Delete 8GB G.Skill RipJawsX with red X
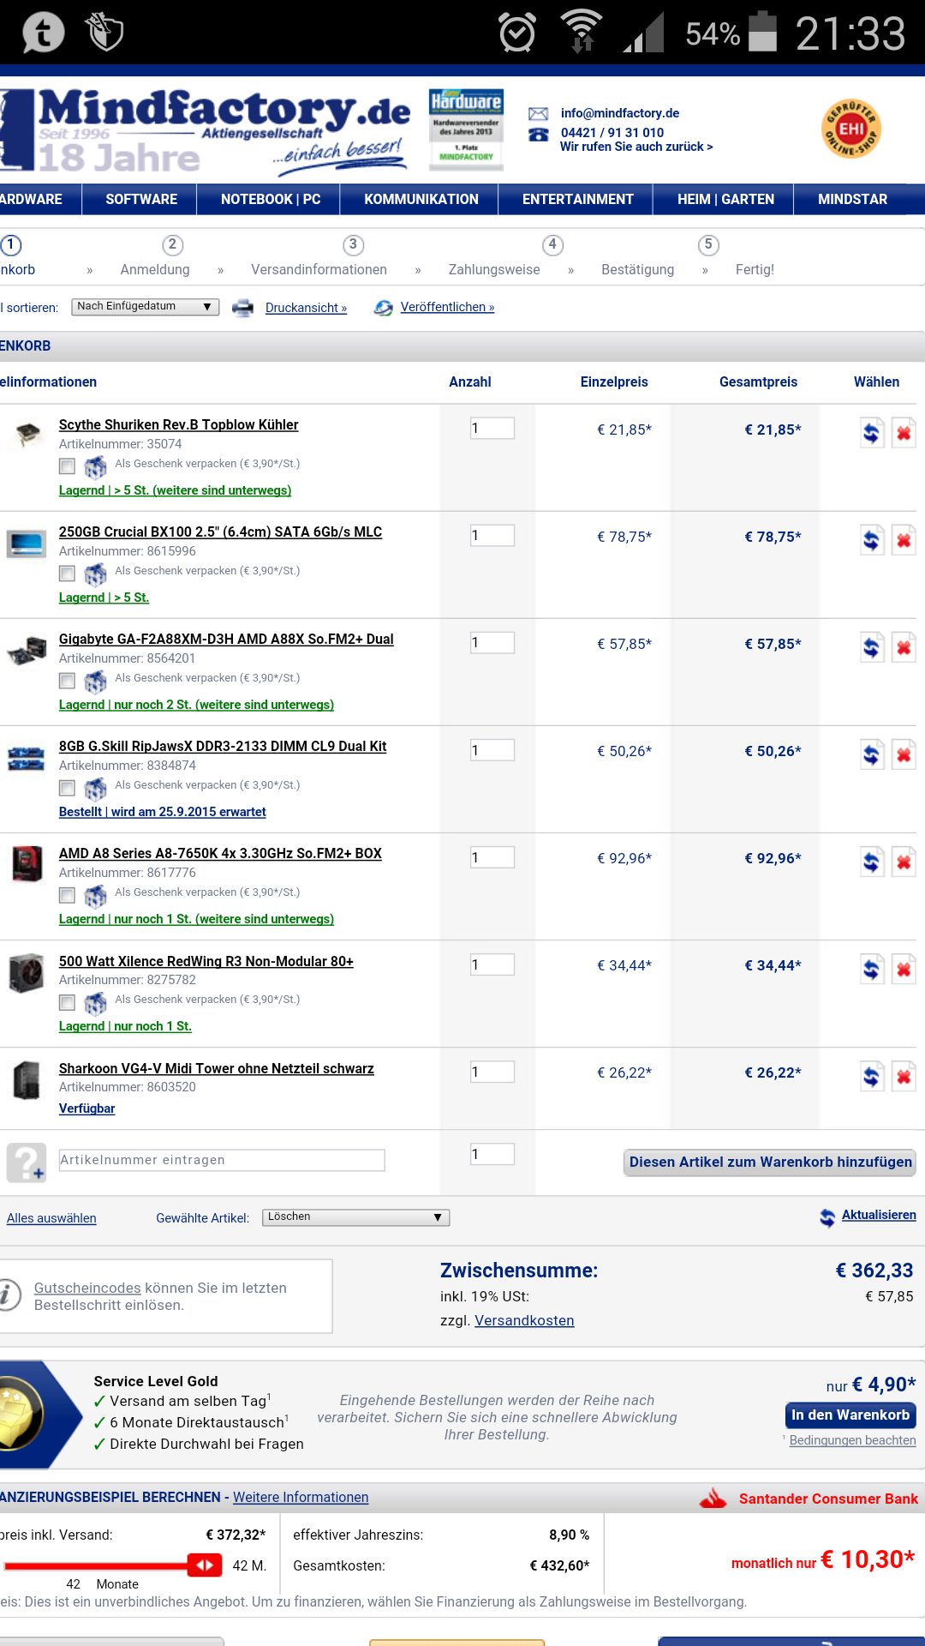 click(904, 754)
